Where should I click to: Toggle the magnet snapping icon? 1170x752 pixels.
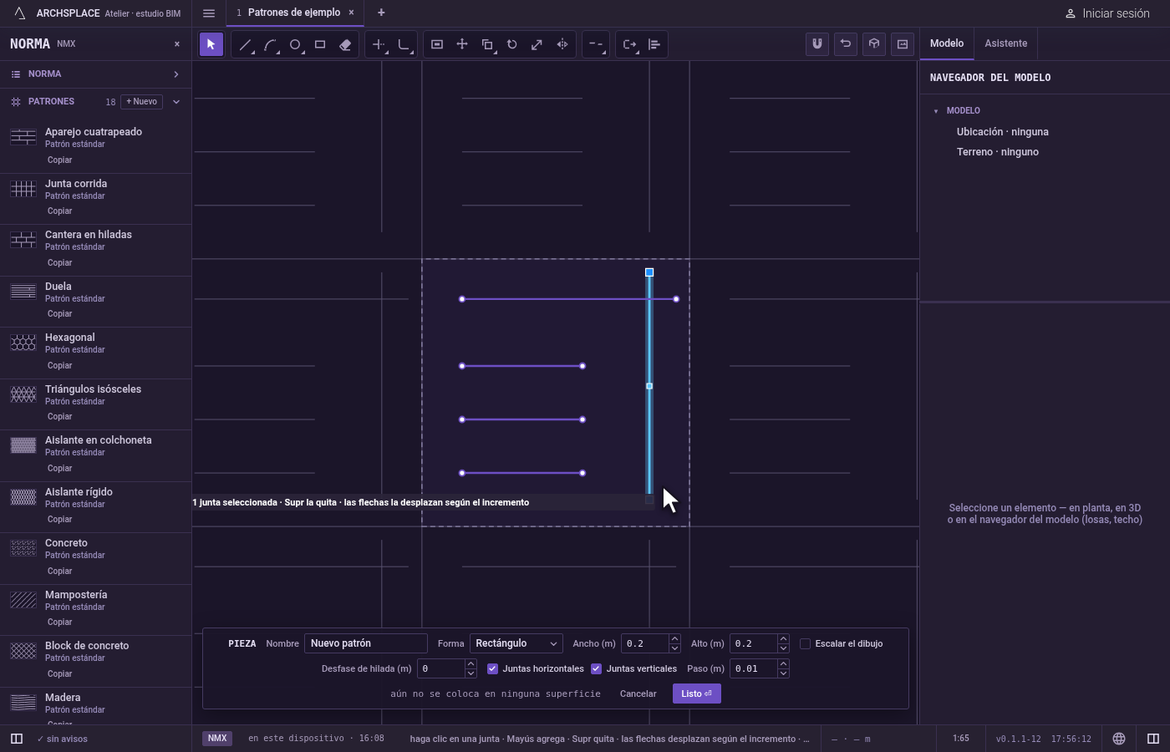(x=817, y=44)
